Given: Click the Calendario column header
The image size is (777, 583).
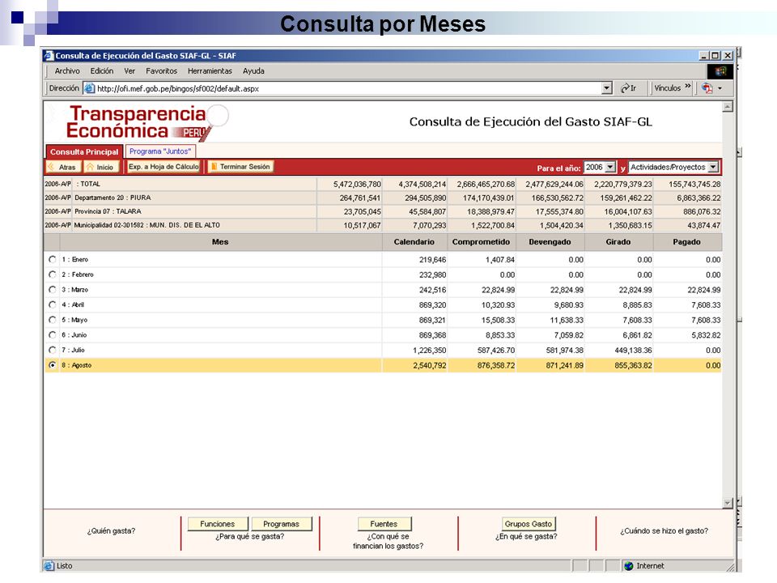Looking at the screenshot, I should [414, 242].
